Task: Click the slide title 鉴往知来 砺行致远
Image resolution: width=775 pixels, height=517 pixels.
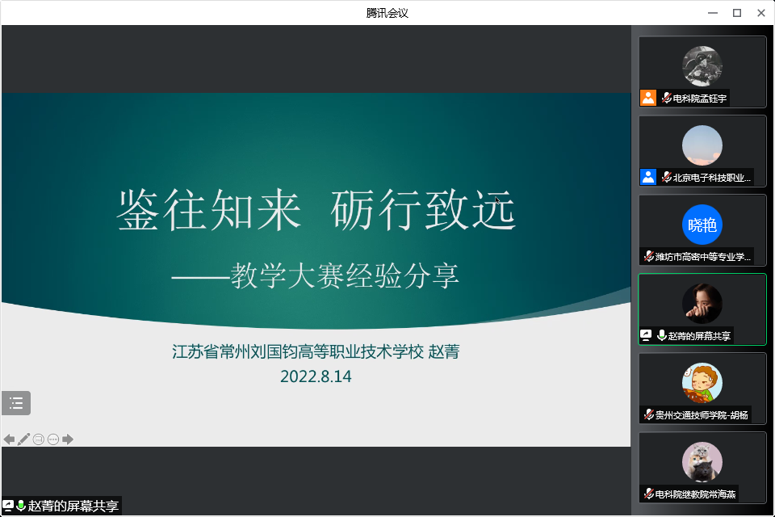Action: coord(316,212)
